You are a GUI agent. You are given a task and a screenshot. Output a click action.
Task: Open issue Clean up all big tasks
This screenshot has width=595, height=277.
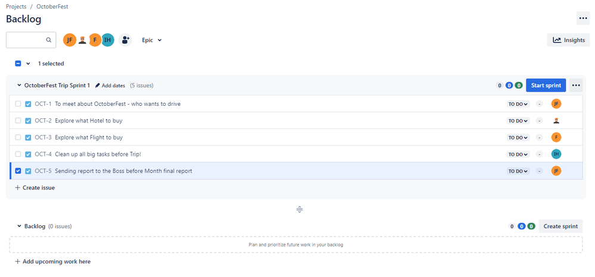pos(98,154)
